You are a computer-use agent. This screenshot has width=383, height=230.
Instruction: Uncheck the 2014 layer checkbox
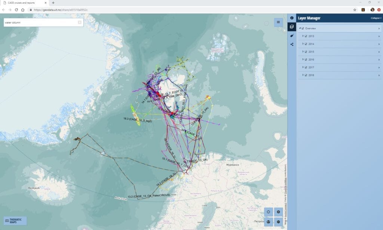click(306, 44)
